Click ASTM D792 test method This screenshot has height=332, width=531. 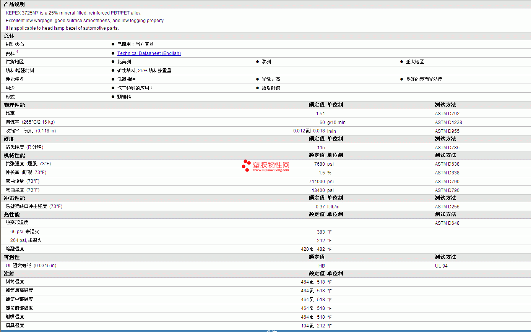tap(447, 114)
